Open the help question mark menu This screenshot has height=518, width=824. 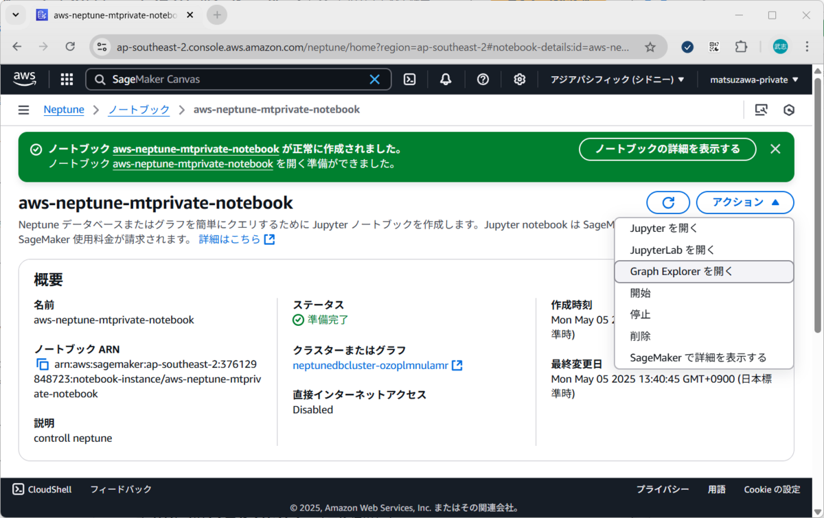pyautogui.click(x=483, y=80)
